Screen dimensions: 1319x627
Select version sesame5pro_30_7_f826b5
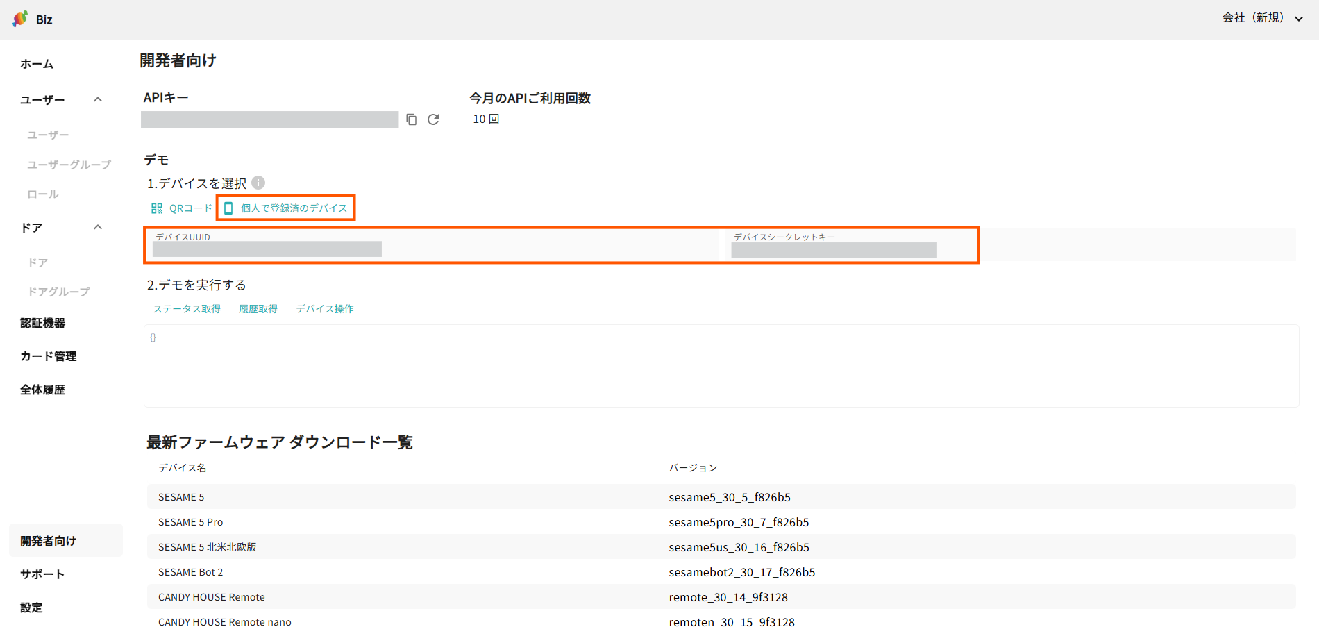click(739, 522)
